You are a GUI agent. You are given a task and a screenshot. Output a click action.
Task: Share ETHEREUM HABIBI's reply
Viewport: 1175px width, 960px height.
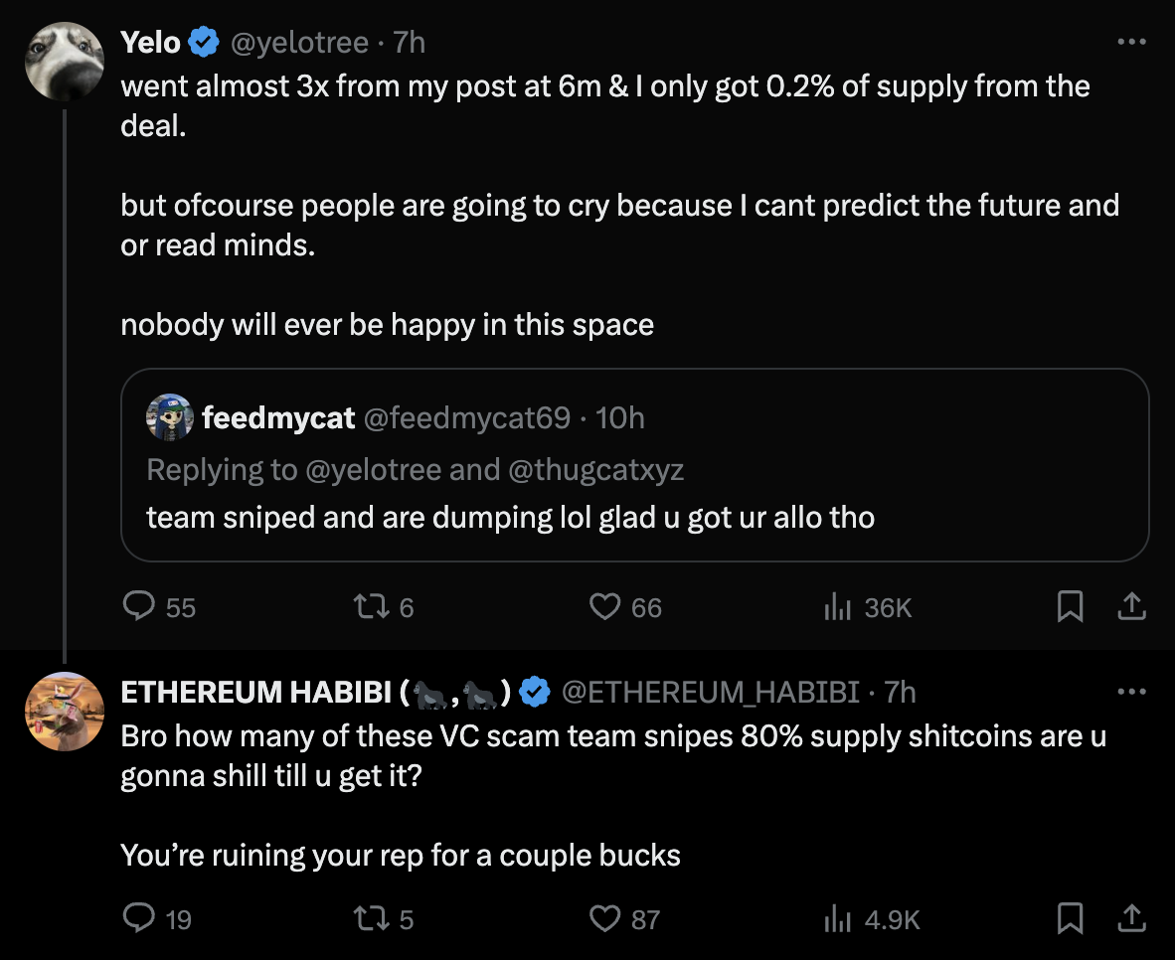coord(1132,919)
